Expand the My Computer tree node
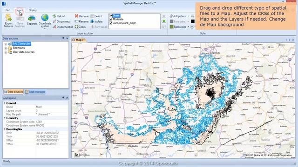298x167 pixels. (x=6, y=44)
